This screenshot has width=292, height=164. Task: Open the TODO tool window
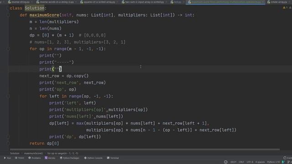(20, 158)
